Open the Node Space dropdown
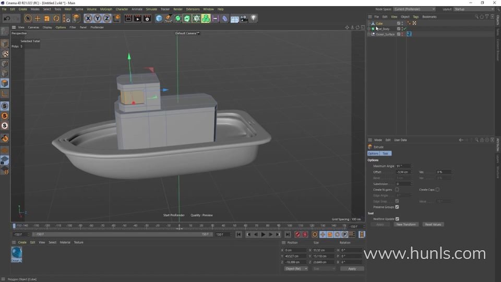This screenshot has height=282, width=501. pos(414,9)
